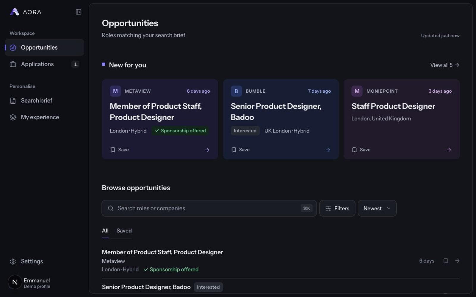This screenshot has width=476, height=297.
Task: Click Emmanuel's profile avatar
Action: pos(15,282)
